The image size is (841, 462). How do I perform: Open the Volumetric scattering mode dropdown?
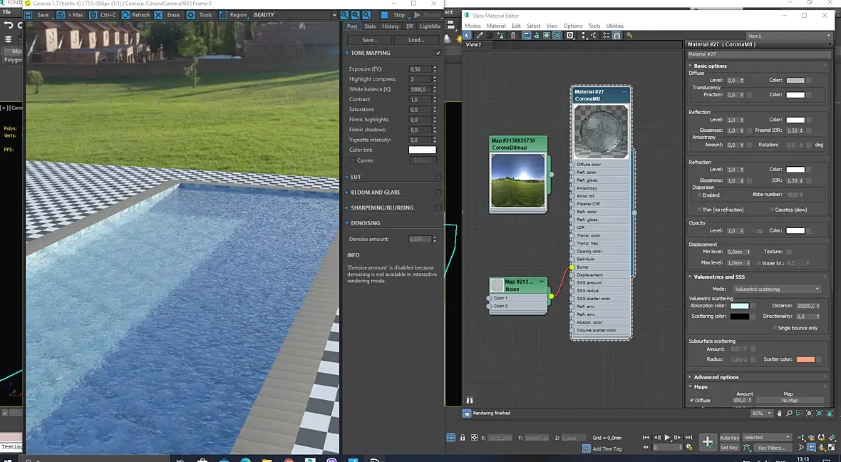click(x=777, y=289)
